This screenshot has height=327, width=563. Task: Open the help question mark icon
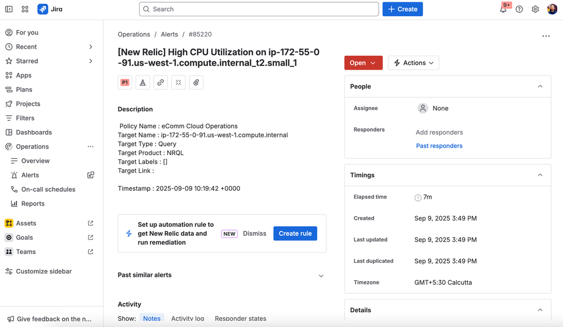(519, 10)
